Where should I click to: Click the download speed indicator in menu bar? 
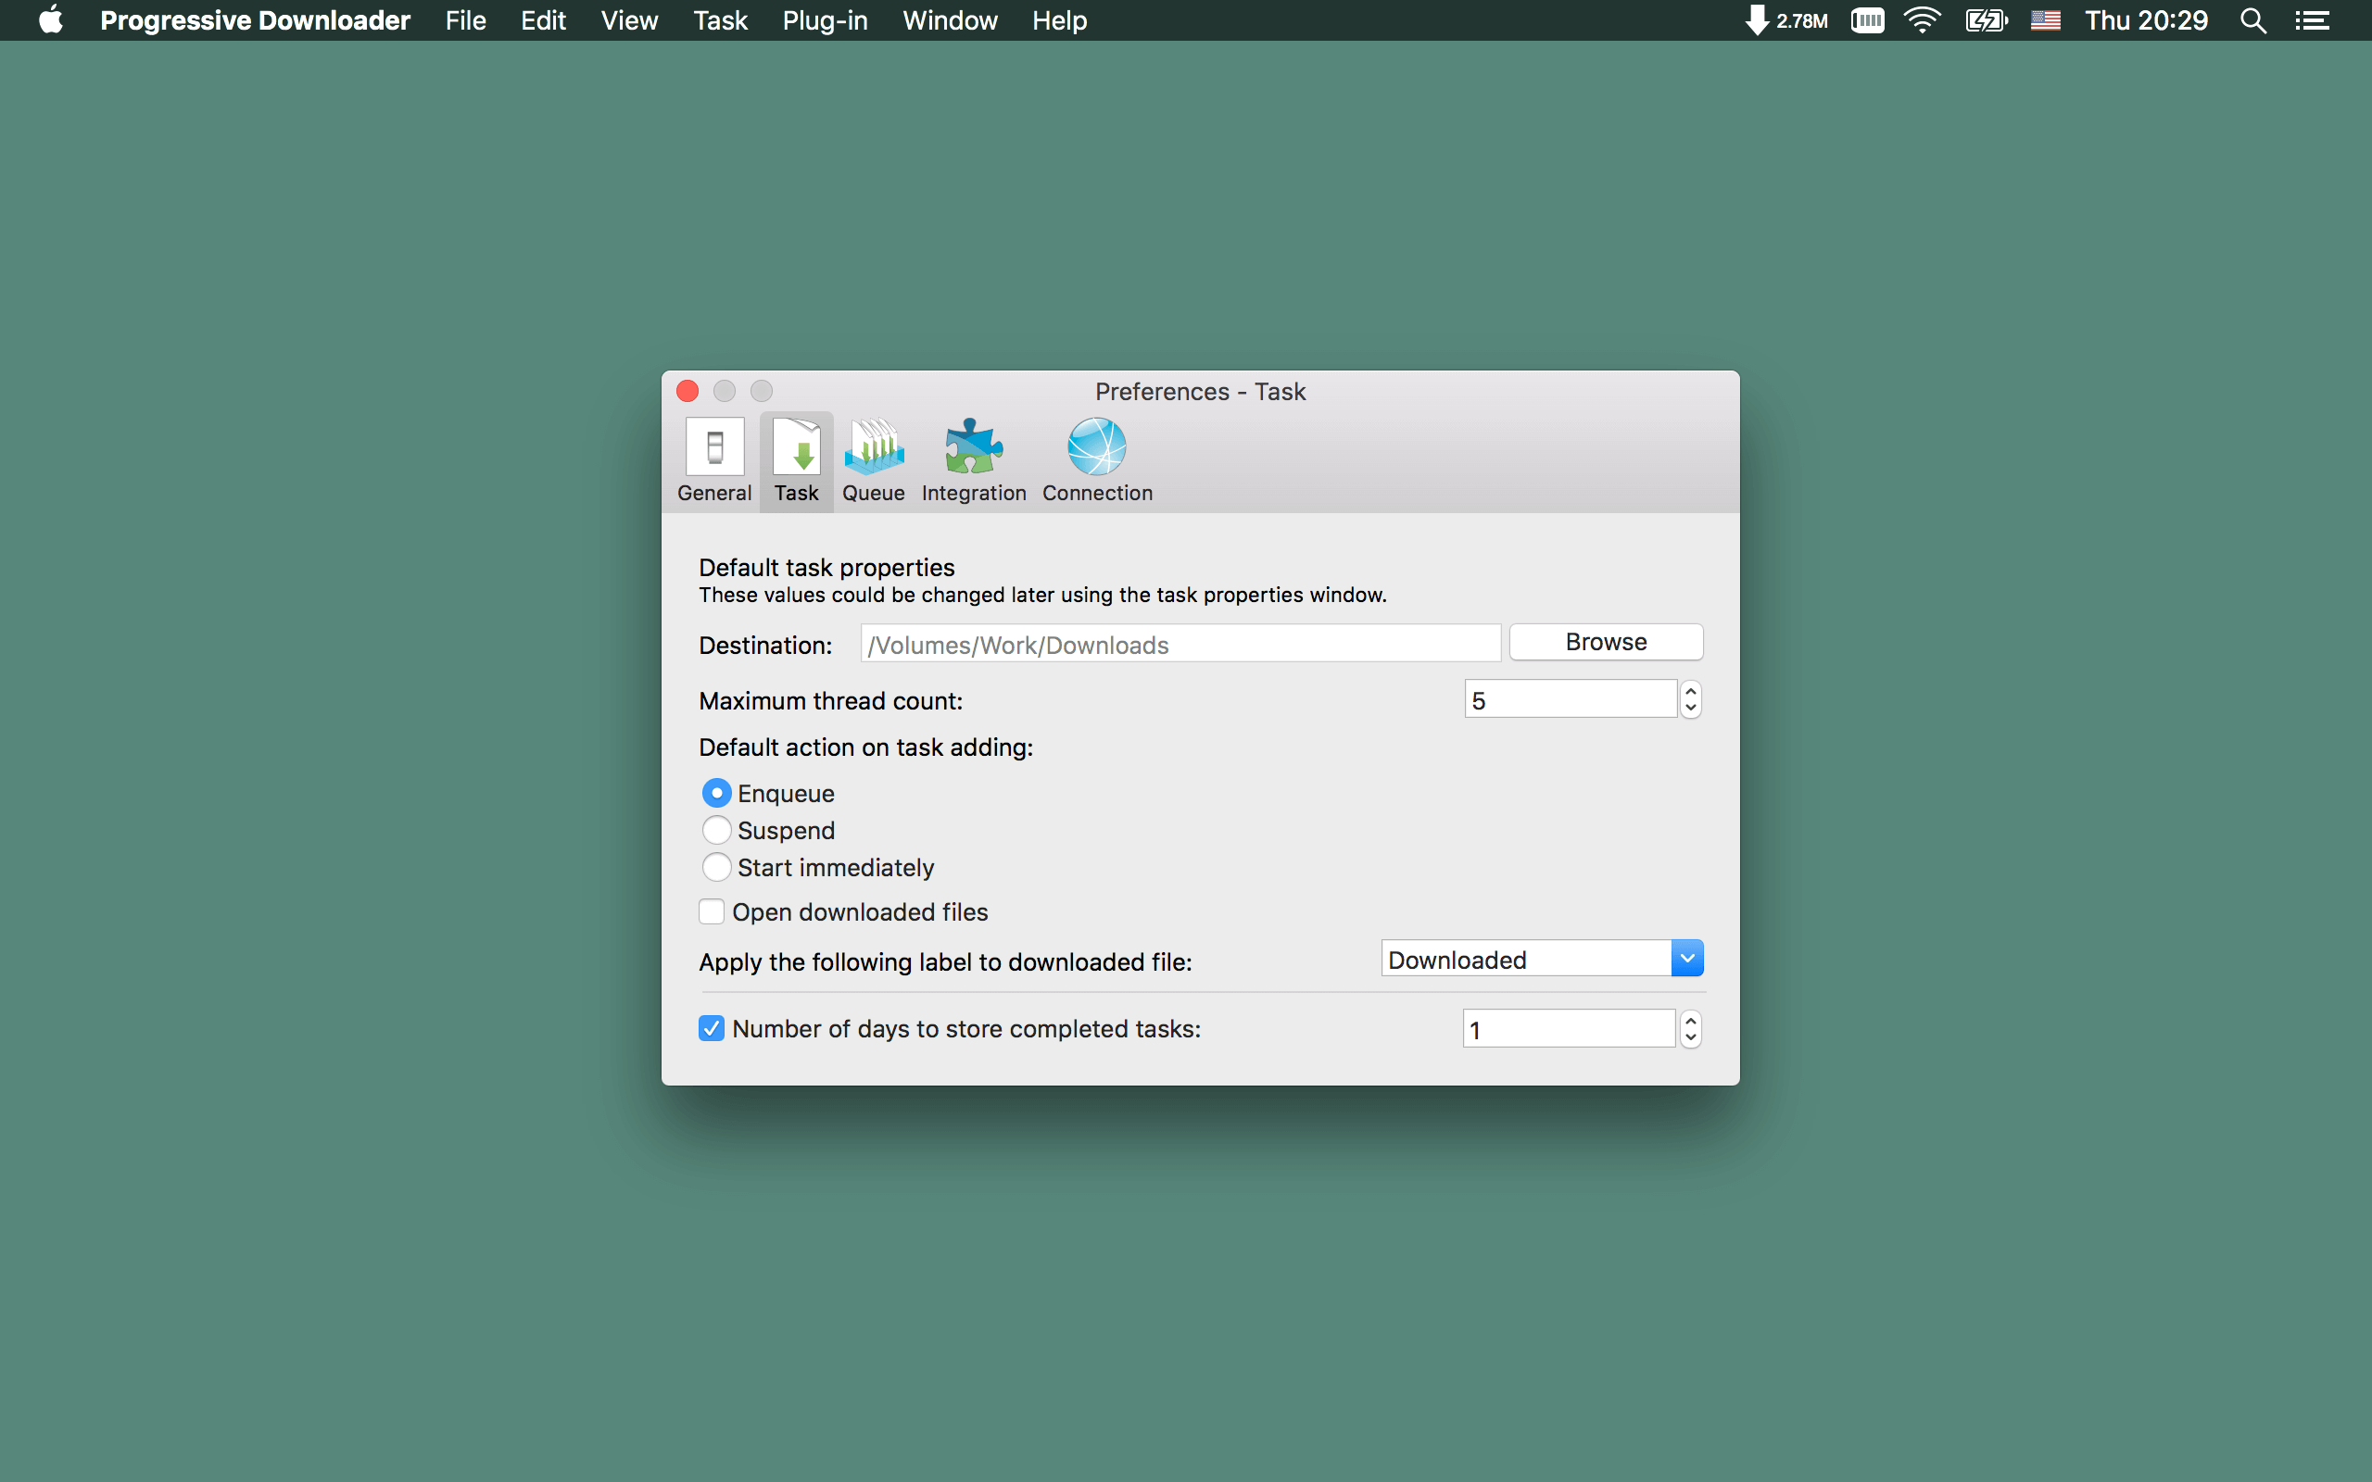click(1786, 20)
